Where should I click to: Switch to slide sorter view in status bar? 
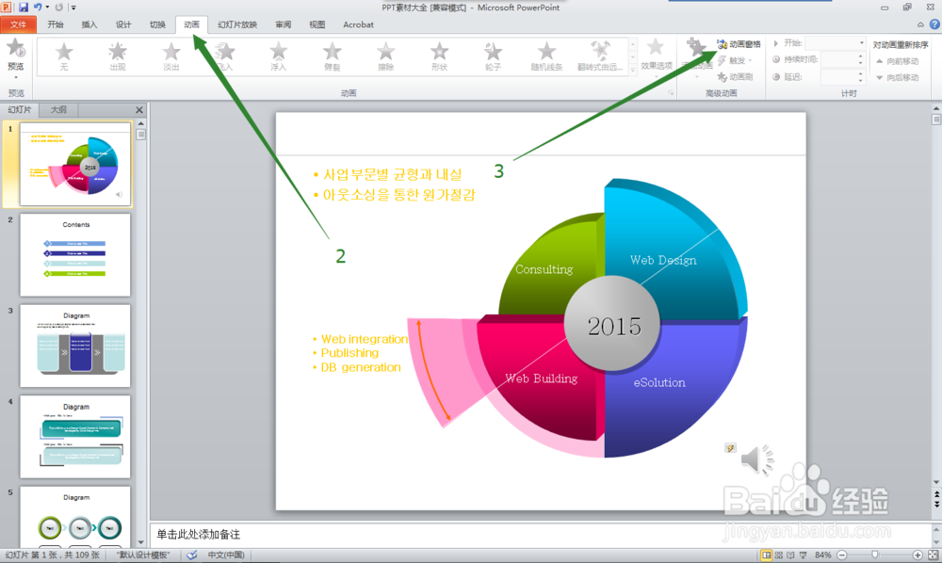click(779, 555)
